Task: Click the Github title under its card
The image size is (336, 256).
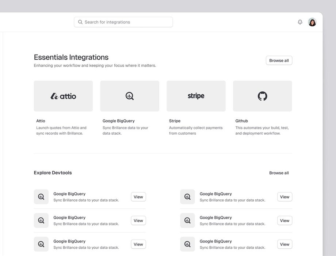Action: (x=241, y=121)
